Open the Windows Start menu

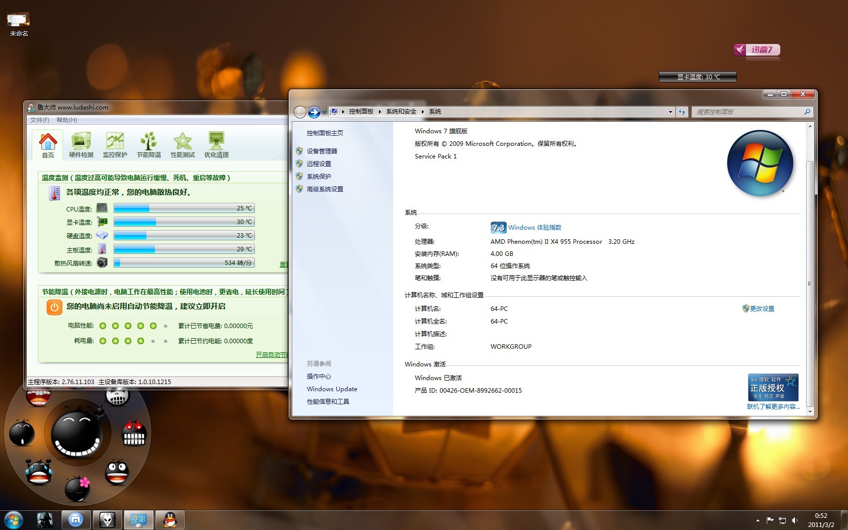coord(13,520)
